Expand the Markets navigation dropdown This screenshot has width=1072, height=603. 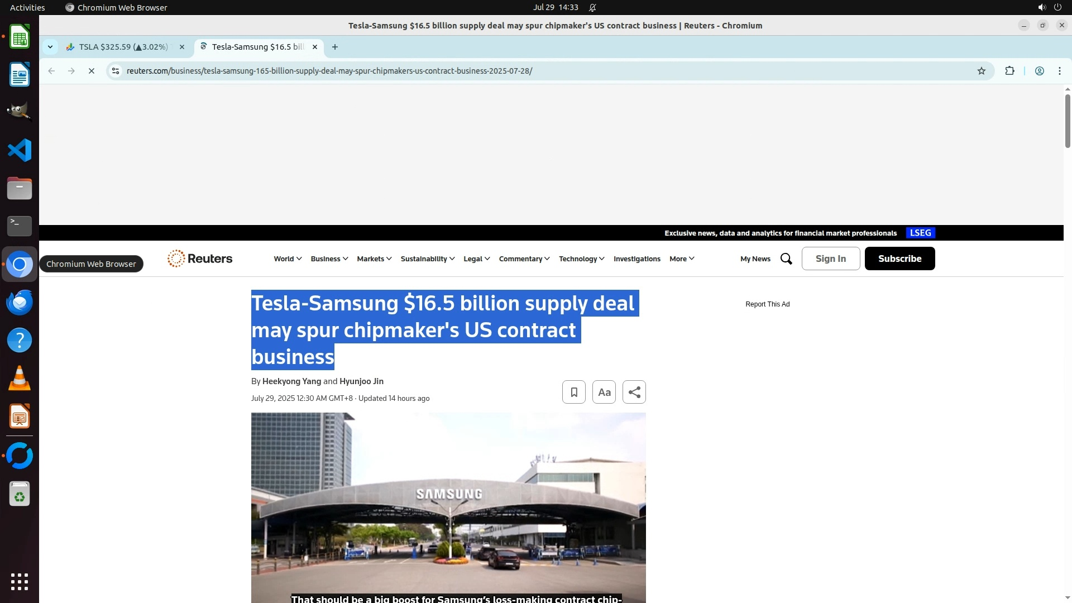pyautogui.click(x=374, y=259)
